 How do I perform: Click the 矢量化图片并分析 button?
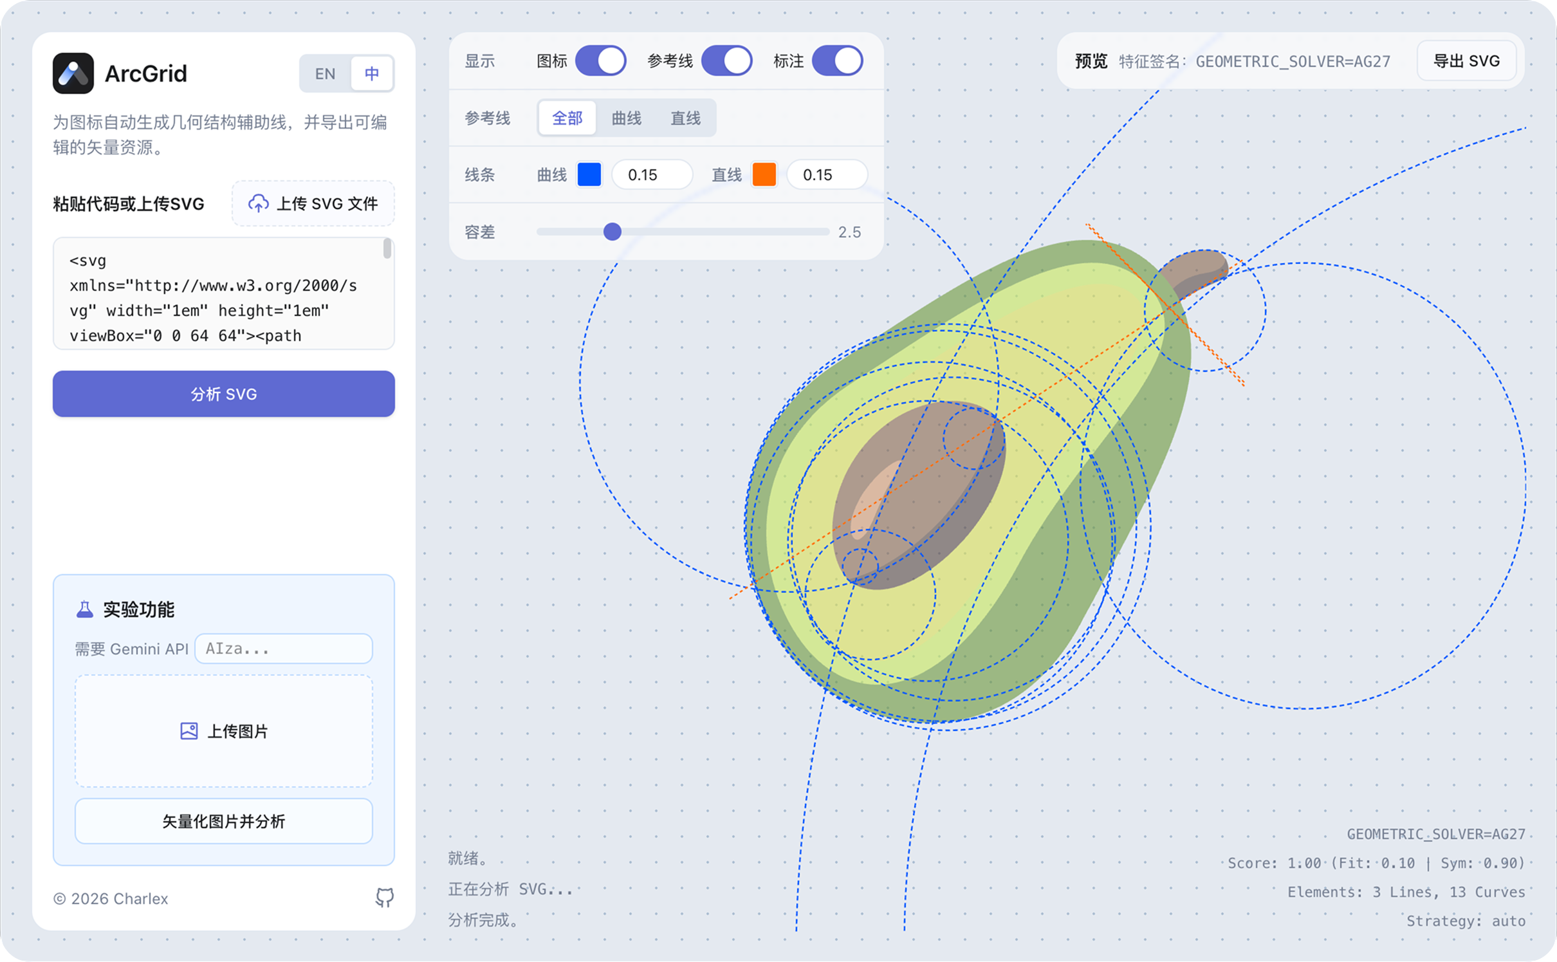click(224, 821)
